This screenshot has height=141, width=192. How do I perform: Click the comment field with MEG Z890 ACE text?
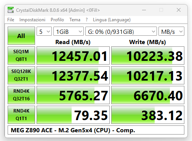pos(96,130)
